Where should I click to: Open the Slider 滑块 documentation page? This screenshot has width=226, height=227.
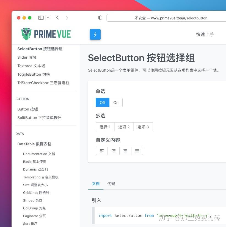[x=27, y=57]
